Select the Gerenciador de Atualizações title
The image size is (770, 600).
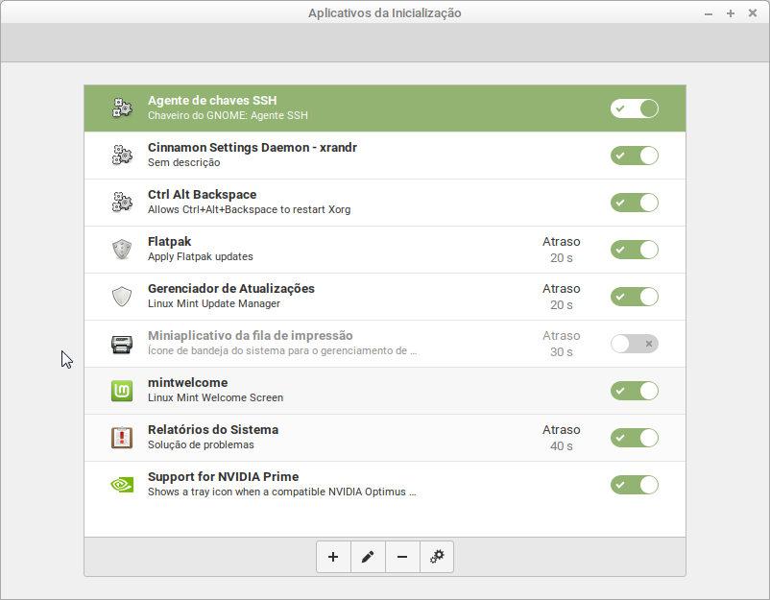[231, 289]
